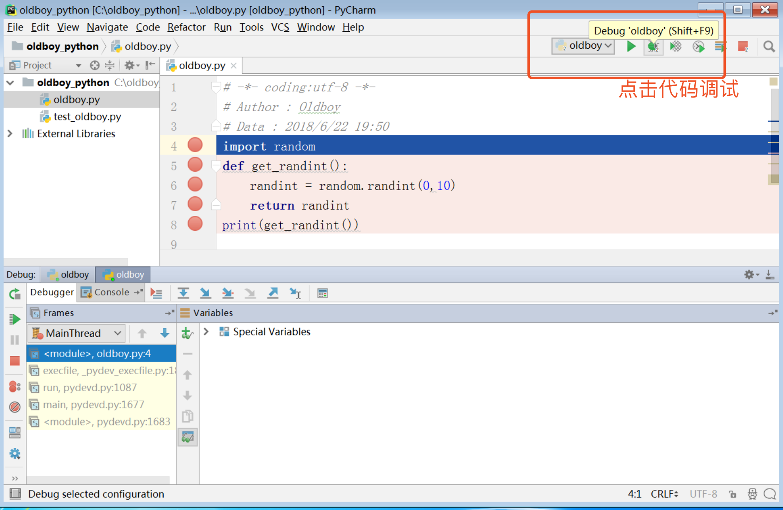Select the main, pydevd.py:1677 frame
Screen dimensions: 783x510
(101, 405)
